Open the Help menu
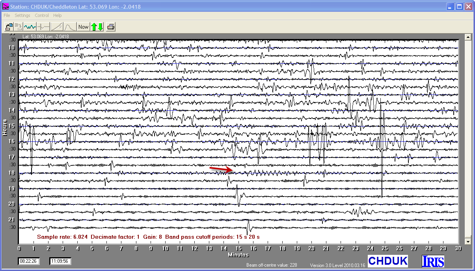Viewport: 475px width, 271px height. click(58, 15)
